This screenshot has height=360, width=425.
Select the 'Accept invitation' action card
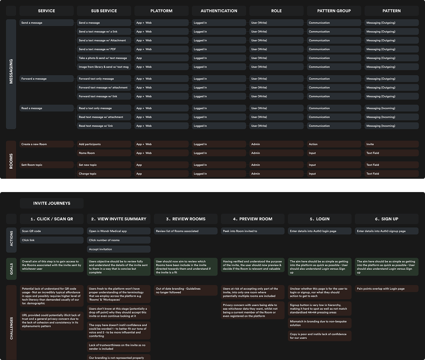tap(119, 249)
